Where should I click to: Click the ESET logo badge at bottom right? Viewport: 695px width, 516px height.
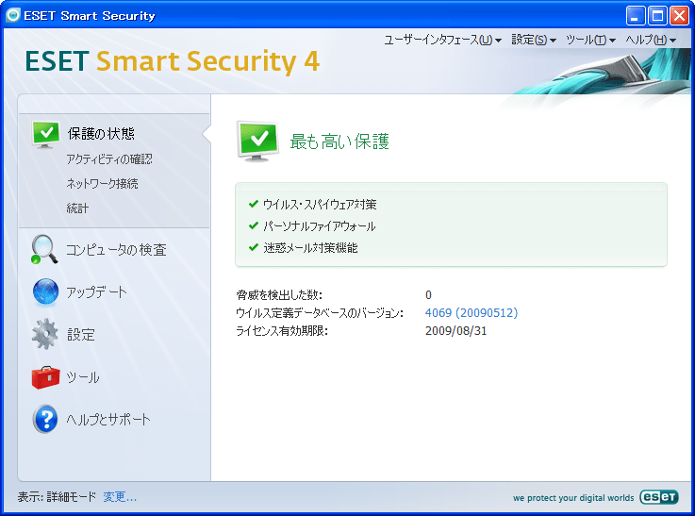pyautogui.click(x=658, y=497)
